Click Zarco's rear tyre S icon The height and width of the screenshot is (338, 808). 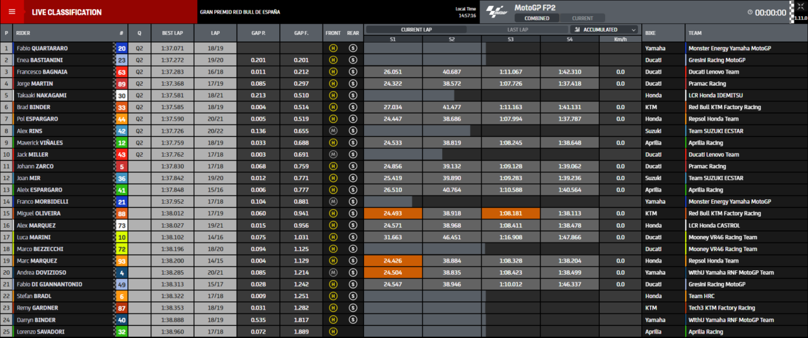353,166
